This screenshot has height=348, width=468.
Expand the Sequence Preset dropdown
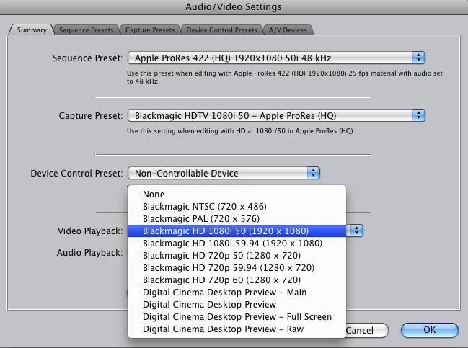point(418,58)
